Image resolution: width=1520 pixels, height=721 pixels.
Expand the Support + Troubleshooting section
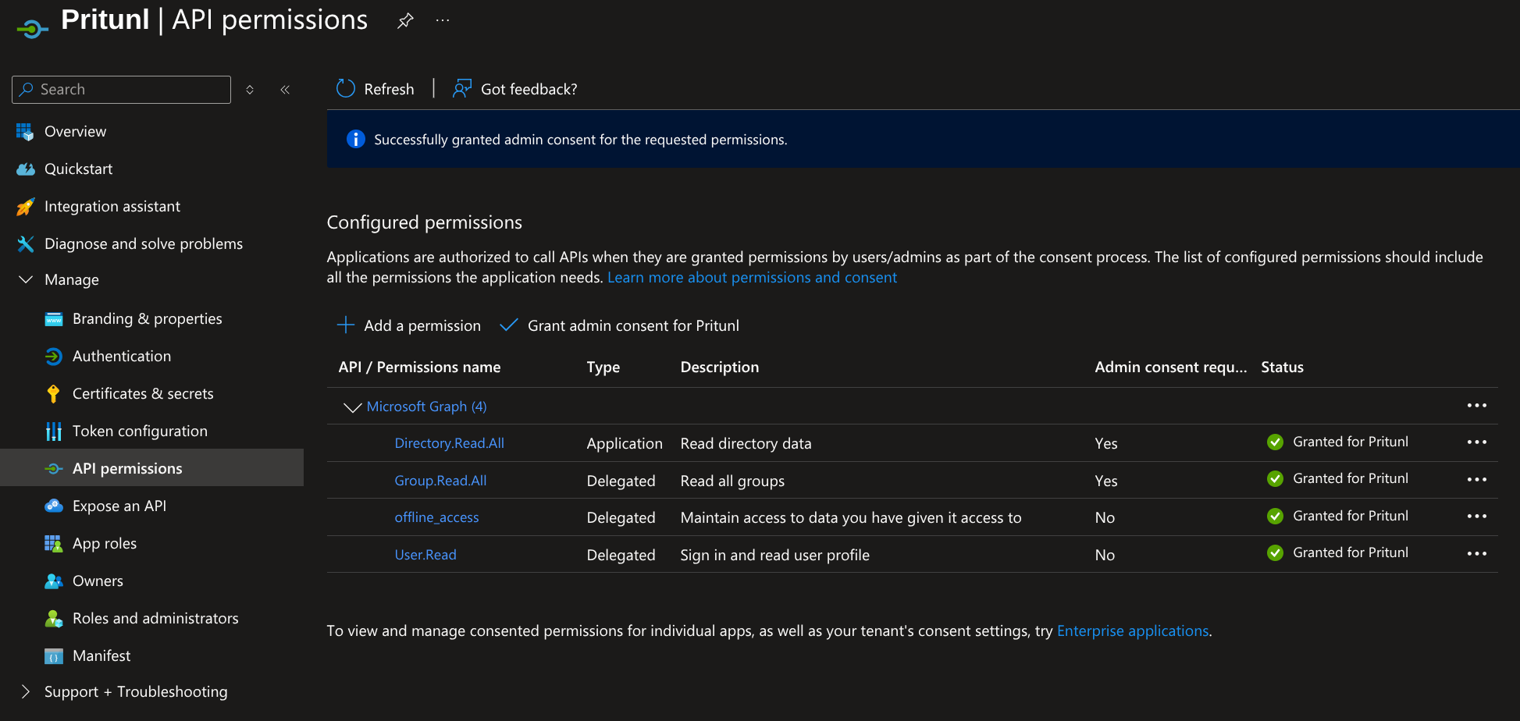tap(26, 691)
